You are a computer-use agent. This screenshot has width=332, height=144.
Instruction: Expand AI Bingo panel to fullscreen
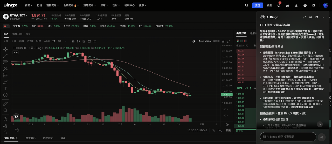pyautogui.click(x=304, y=17)
